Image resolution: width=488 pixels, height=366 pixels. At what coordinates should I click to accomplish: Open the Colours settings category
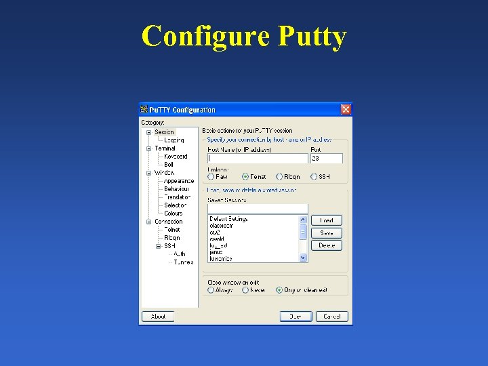174,213
